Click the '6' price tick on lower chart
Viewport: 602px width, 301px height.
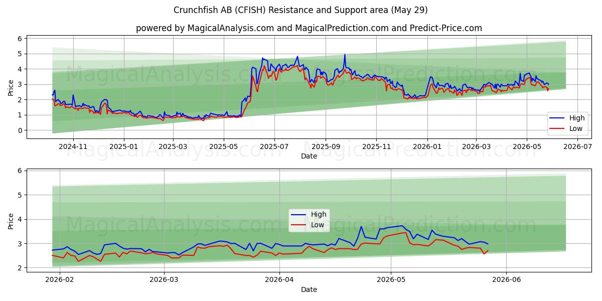coord(20,171)
